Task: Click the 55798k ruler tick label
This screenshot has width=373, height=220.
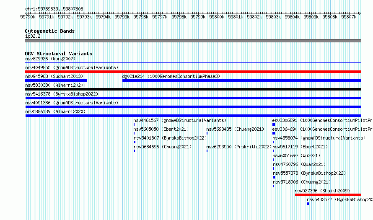Action: 179,17
